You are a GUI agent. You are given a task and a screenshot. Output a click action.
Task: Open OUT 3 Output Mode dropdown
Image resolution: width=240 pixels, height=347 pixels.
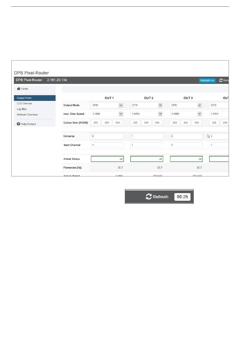(x=186, y=105)
